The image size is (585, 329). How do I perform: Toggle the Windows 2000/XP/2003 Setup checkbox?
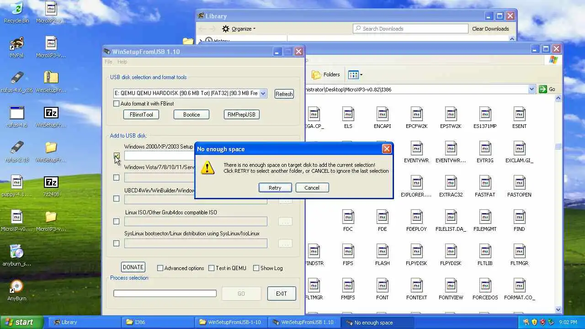point(116,156)
